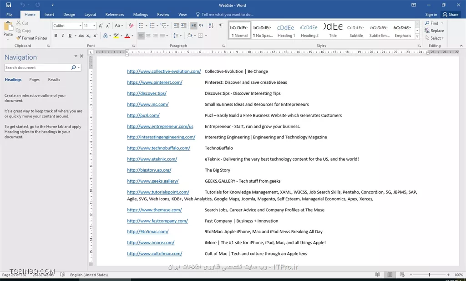Switch to Print Layout view in the status bar
Image resolution: width=466 pixels, height=281 pixels.
click(x=390, y=275)
